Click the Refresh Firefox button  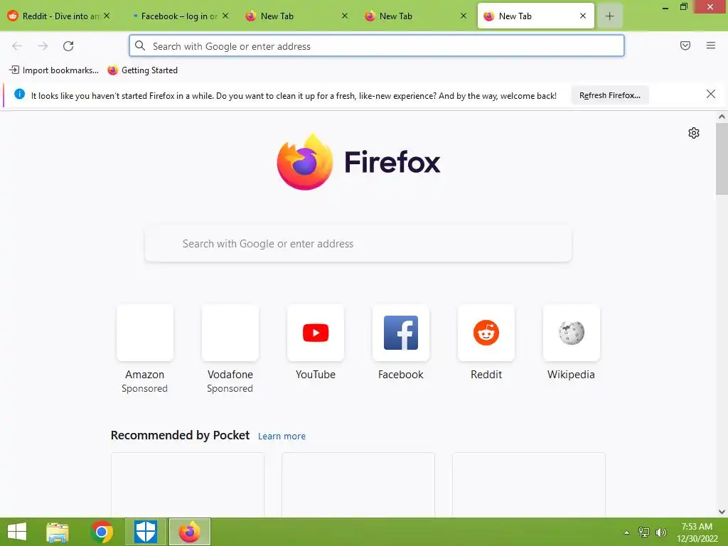pos(609,95)
